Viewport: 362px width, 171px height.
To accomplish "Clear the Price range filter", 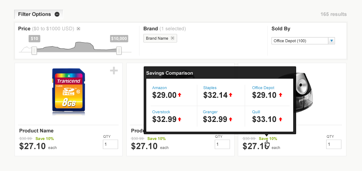I will pyautogui.click(x=79, y=29).
